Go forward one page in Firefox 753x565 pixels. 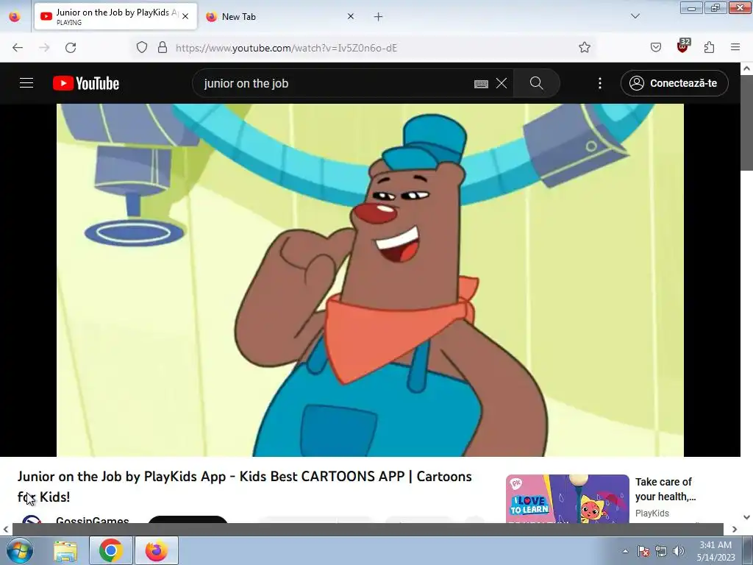click(x=44, y=47)
